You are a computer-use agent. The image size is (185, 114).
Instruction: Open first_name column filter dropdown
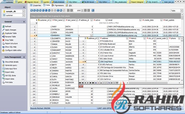[64, 20]
